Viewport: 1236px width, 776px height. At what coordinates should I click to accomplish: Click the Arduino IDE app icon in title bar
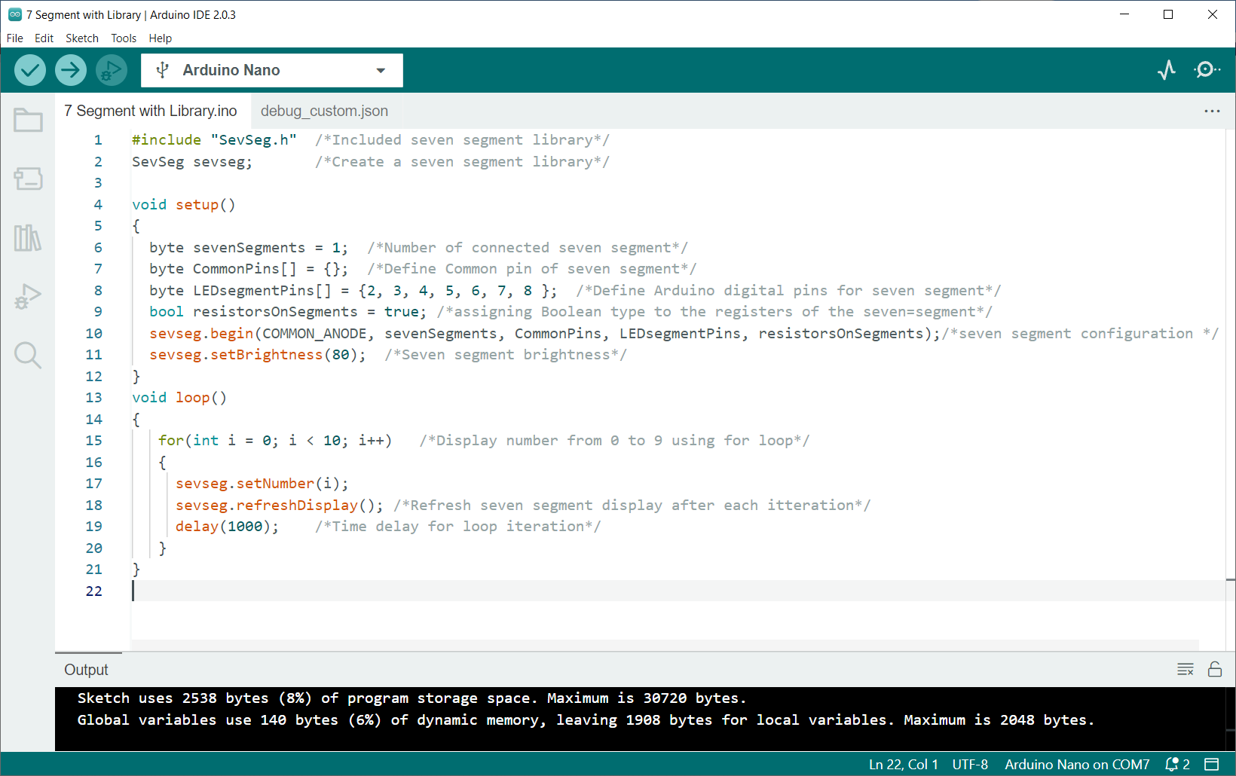(x=14, y=14)
